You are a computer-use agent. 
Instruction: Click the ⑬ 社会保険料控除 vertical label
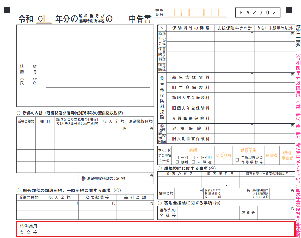coord(160,52)
